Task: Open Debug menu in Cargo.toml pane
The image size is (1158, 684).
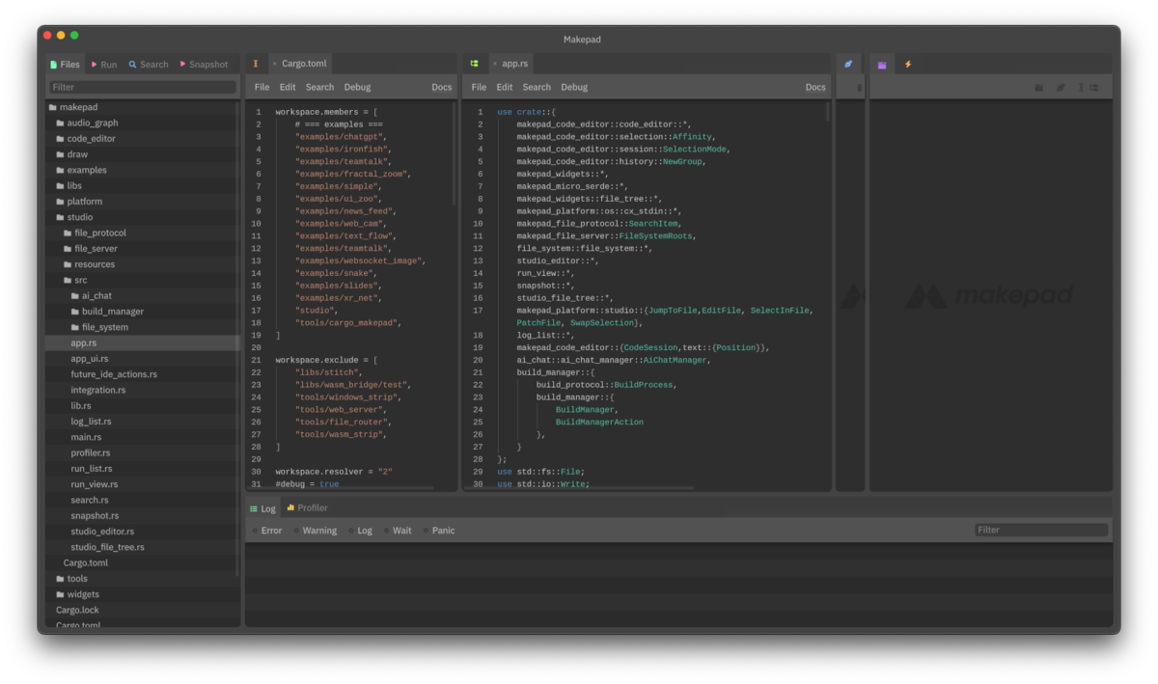Action: click(x=357, y=87)
